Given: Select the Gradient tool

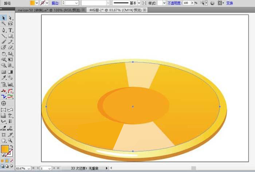Looking at the screenshot, I should [11, 72].
